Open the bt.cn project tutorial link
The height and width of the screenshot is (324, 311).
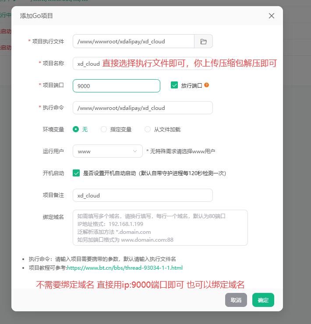pos(124,268)
